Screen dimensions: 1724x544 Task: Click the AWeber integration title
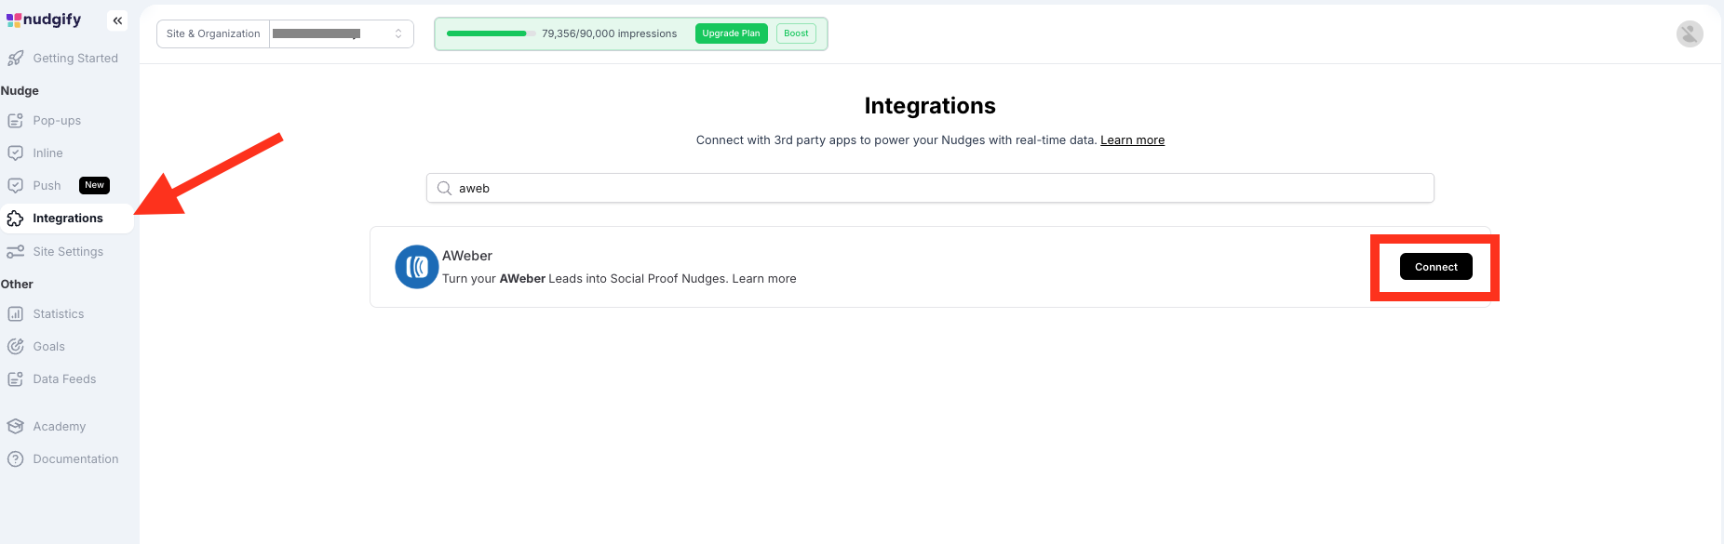pyautogui.click(x=467, y=256)
